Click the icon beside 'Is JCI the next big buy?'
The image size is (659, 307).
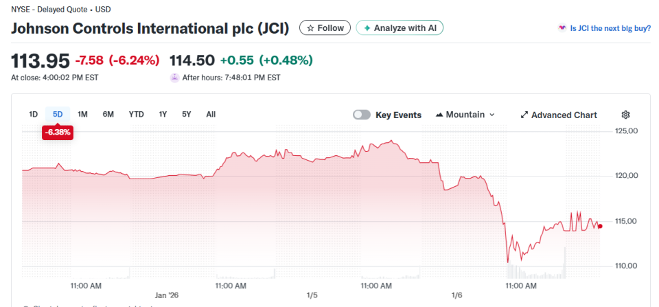(564, 28)
